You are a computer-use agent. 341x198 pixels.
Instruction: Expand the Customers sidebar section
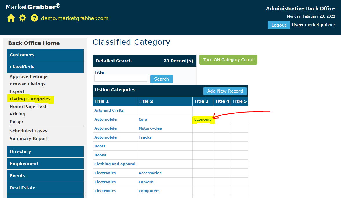coord(45,55)
